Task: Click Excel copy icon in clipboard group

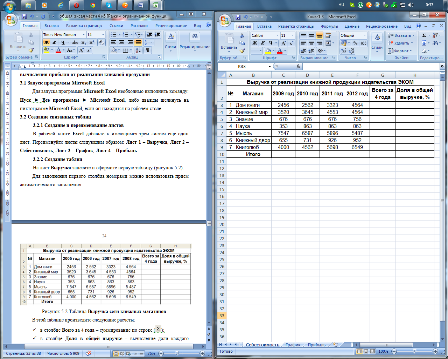Action: click(242, 43)
